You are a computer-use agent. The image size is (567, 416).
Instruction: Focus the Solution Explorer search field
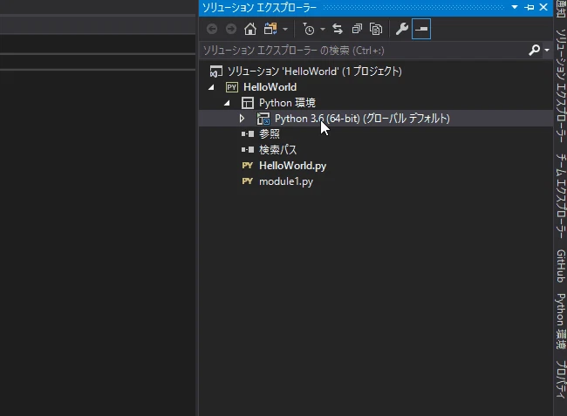(364, 51)
